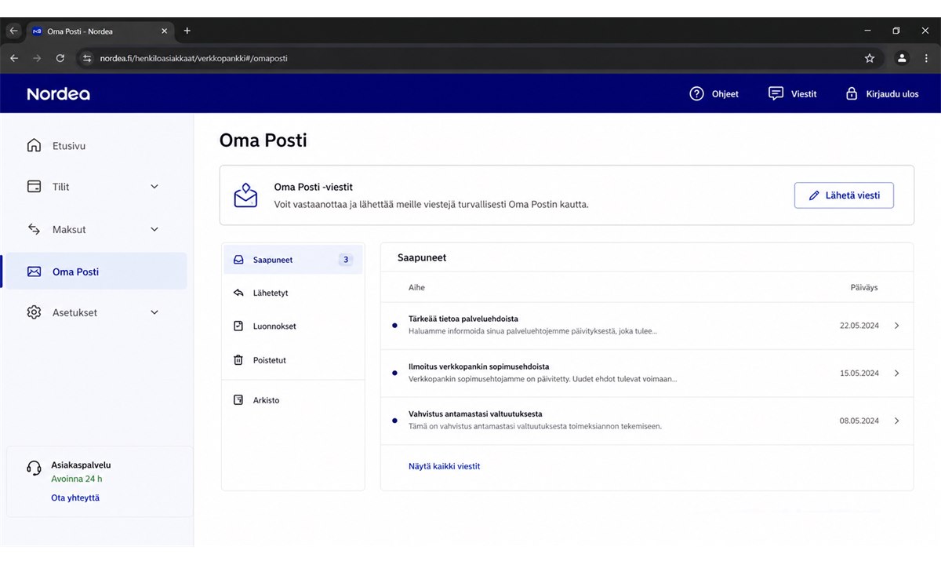Click Kirjaudu ulos text
Viewport: 941px width, 565px height.
[892, 93]
